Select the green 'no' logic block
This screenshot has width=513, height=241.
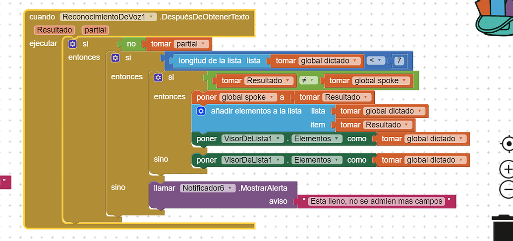[x=131, y=44]
